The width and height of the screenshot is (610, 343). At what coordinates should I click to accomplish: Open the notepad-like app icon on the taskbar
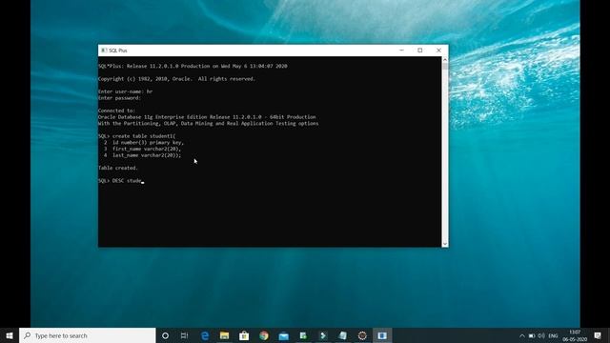click(343, 335)
